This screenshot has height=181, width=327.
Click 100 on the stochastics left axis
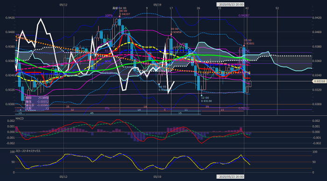click(13, 152)
